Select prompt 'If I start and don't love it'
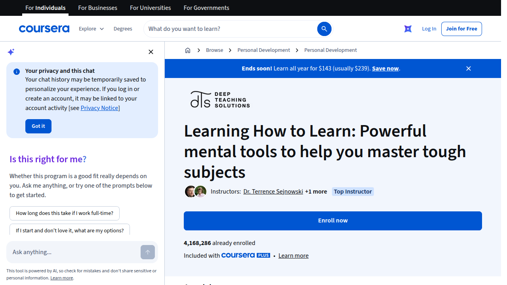507x285 pixels. tap(70, 230)
